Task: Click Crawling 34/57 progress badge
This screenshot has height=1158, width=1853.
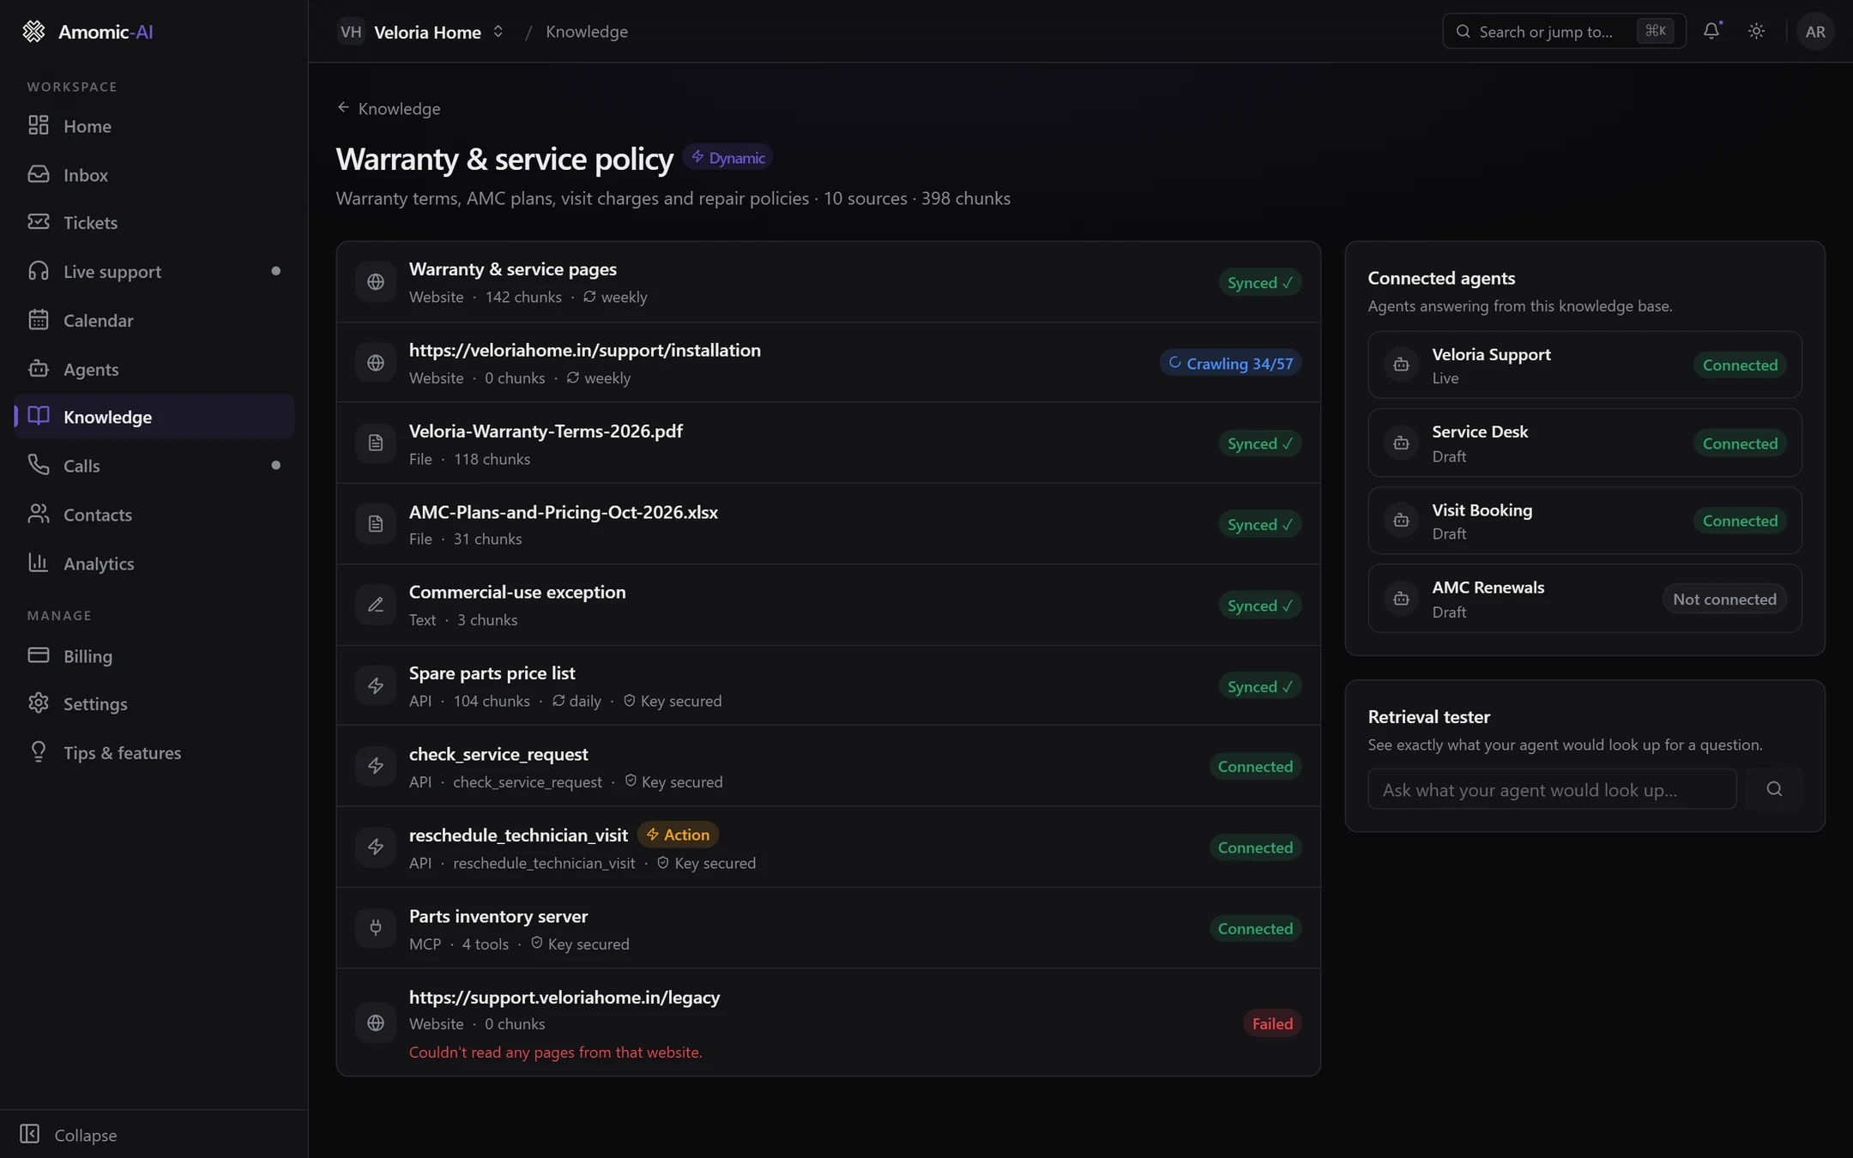Action: 1230,363
